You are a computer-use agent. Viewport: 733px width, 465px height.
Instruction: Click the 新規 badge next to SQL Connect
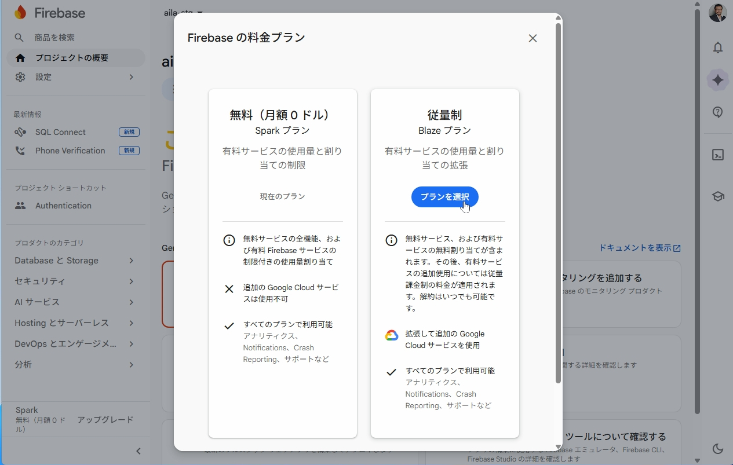pos(129,132)
